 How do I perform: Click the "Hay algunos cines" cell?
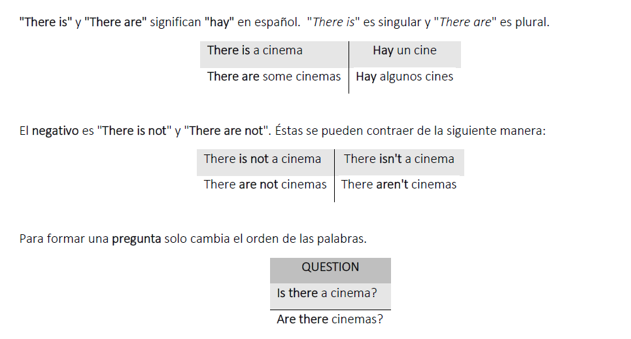pyautogui.click(x=404, y=77)
